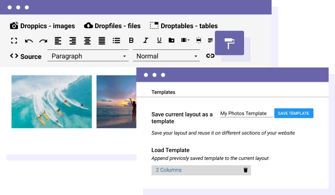Screen dimensions: 335x195
Task: Open the Normal style dropdown
Action: point(166,56)
